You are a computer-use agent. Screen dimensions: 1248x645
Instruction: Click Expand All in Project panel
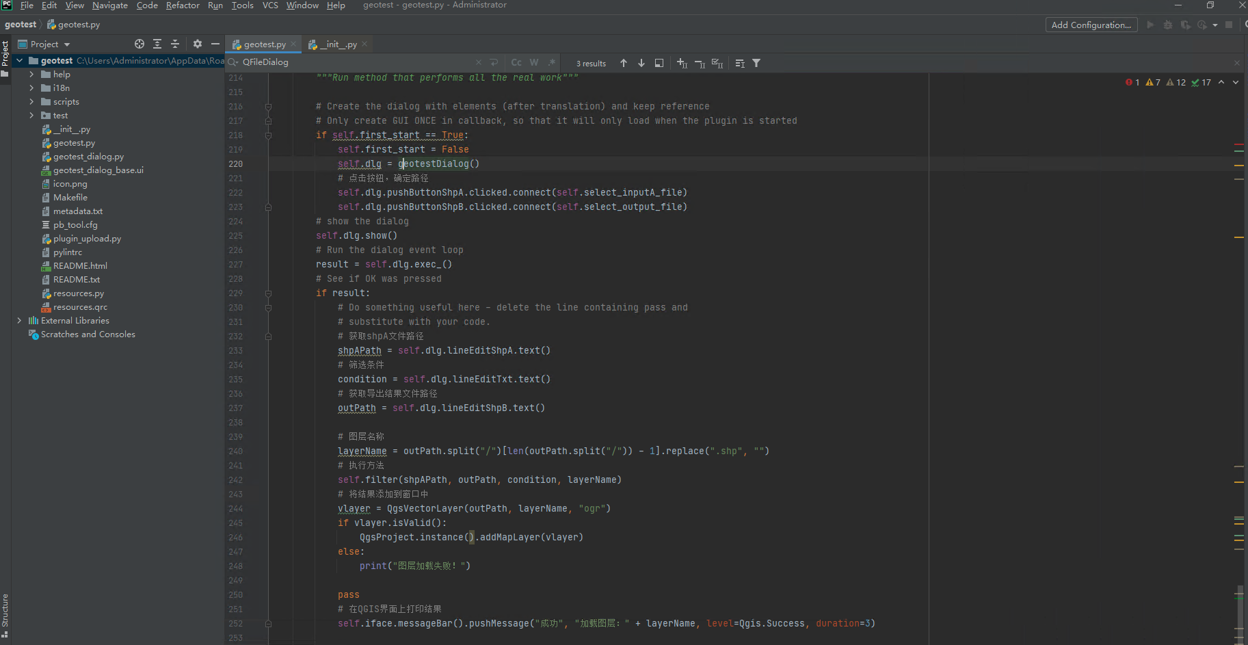[157, 44]
